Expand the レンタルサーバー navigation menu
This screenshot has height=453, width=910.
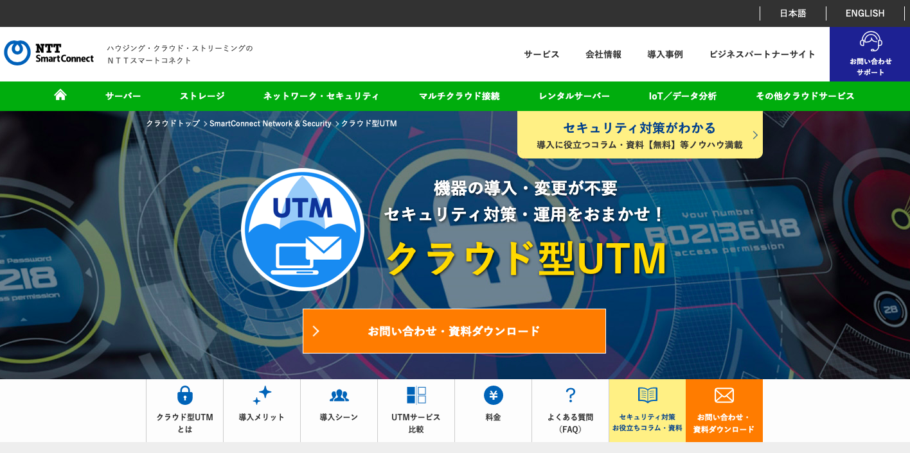[574, 95]
